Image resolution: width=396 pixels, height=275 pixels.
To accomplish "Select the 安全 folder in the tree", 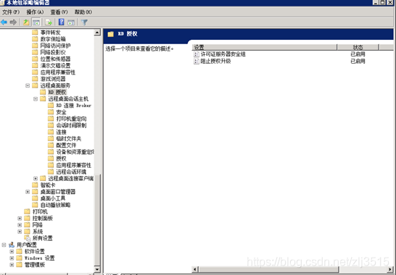I will [61, 112].
